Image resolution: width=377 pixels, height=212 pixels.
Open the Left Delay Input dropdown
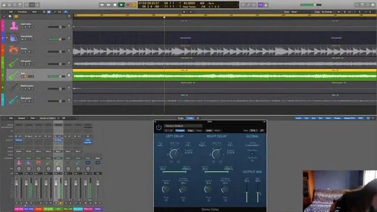pos(160,145)
